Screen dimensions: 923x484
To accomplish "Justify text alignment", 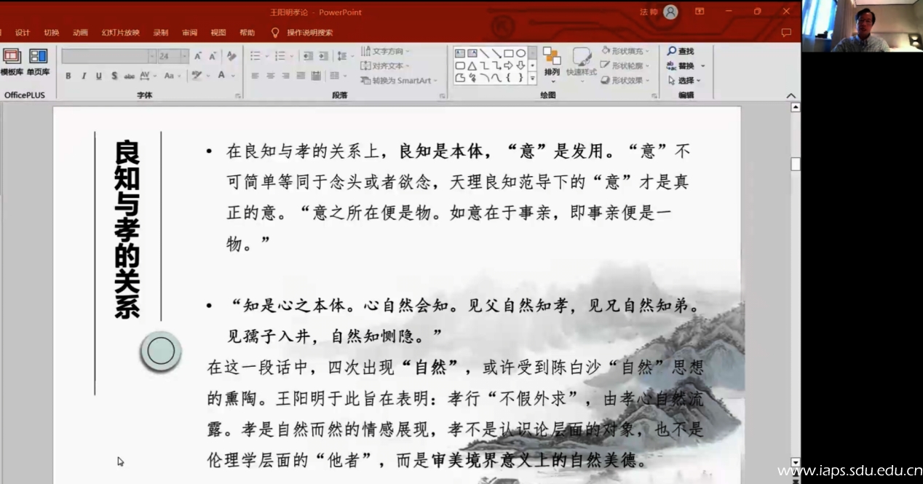I will click(x=301, y=76).
